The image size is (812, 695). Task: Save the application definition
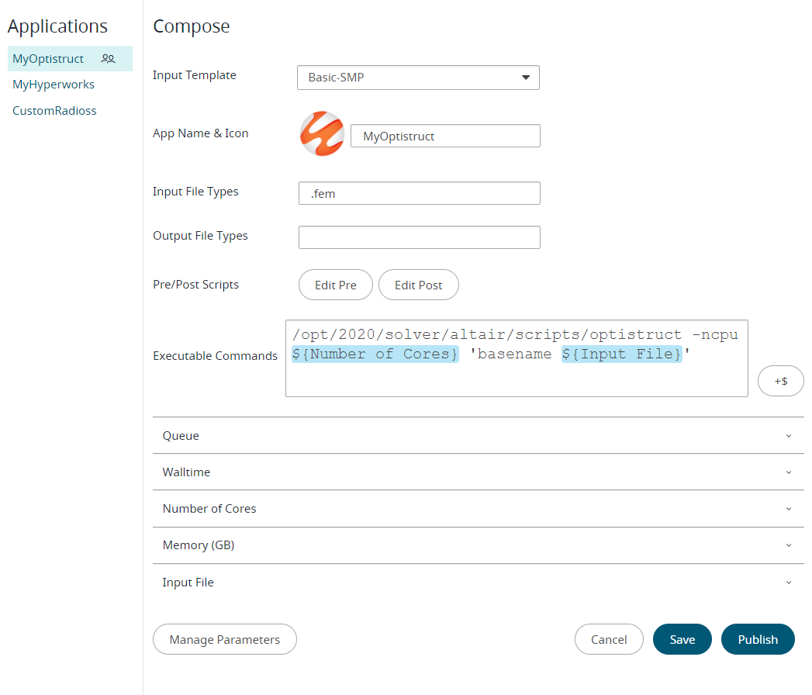pos(682,639)
